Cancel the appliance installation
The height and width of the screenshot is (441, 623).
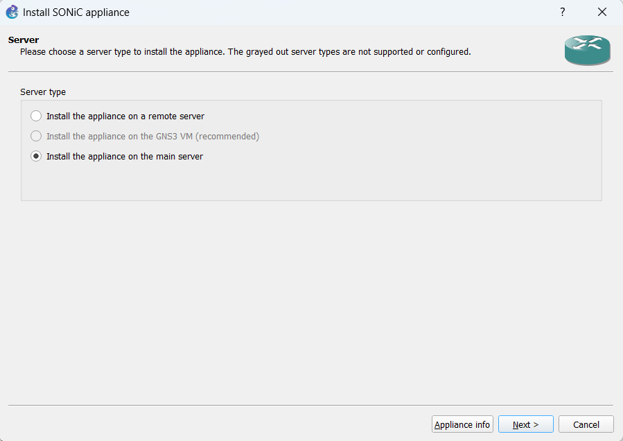586,424
